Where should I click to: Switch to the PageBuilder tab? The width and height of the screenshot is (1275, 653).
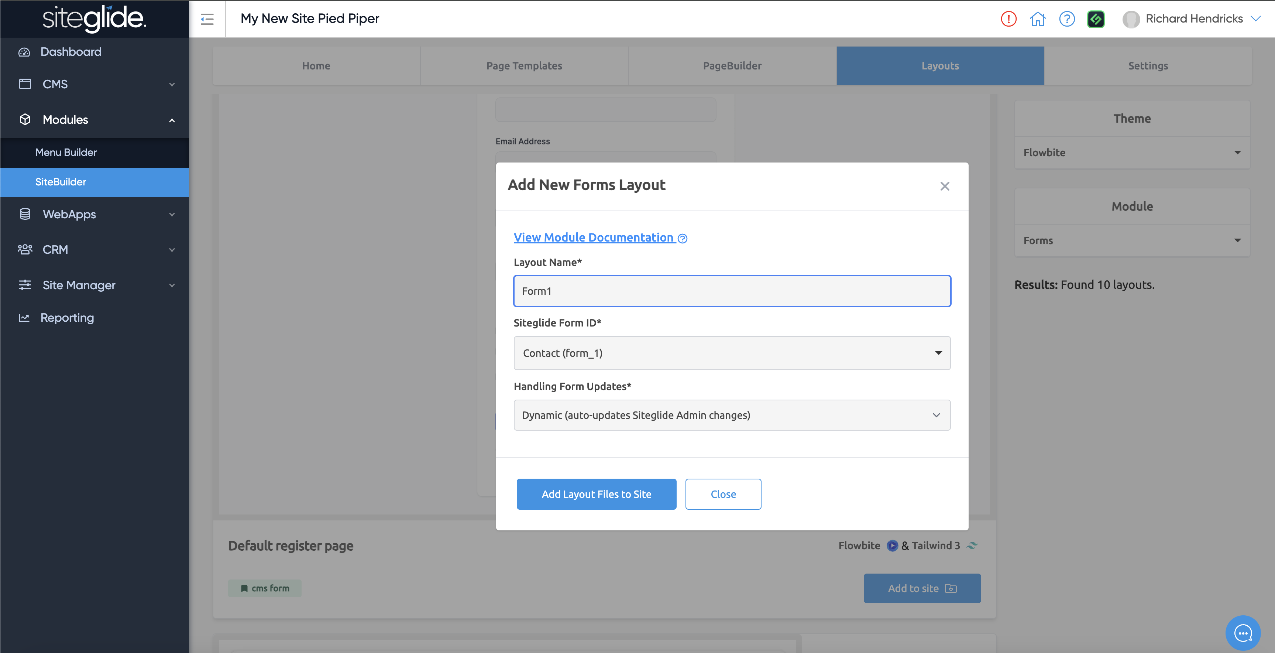(732, 66)
